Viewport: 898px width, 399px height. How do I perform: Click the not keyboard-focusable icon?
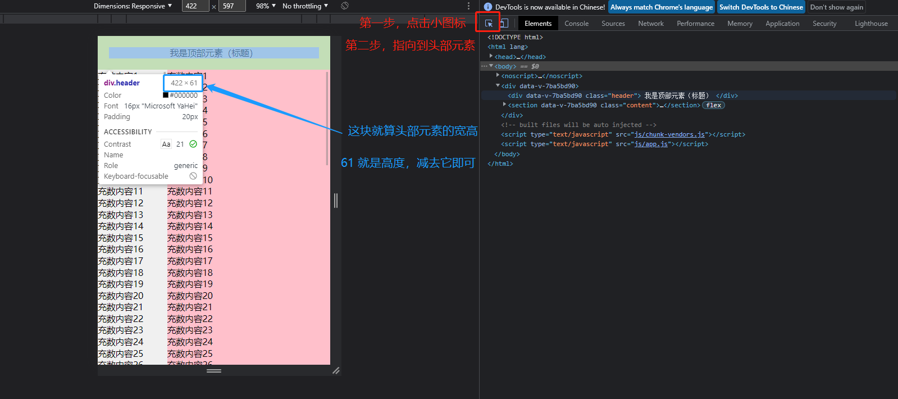pos(193,176)
